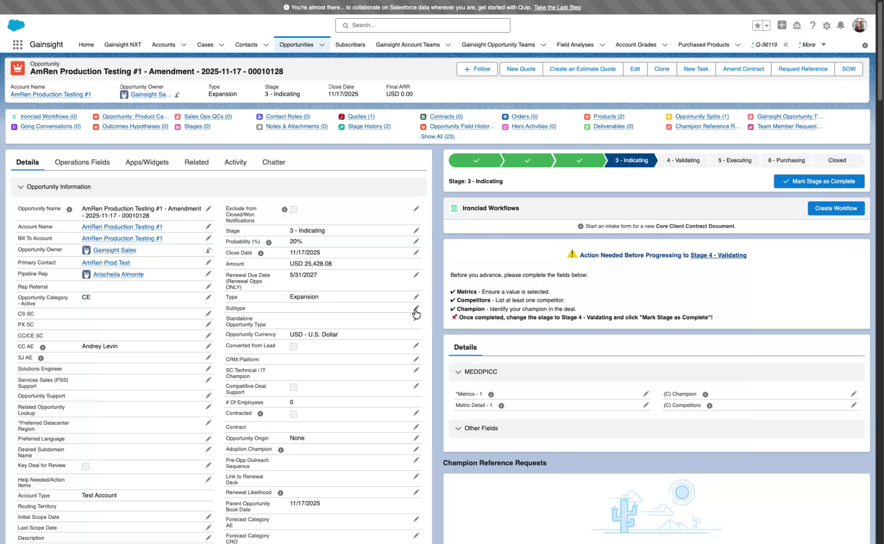
Task: Open the Operations Fields tab
Action: [82, 162]
